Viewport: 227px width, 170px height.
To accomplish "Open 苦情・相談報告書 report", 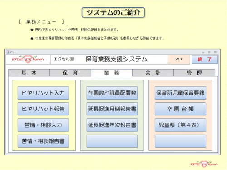I will [43, 141].
